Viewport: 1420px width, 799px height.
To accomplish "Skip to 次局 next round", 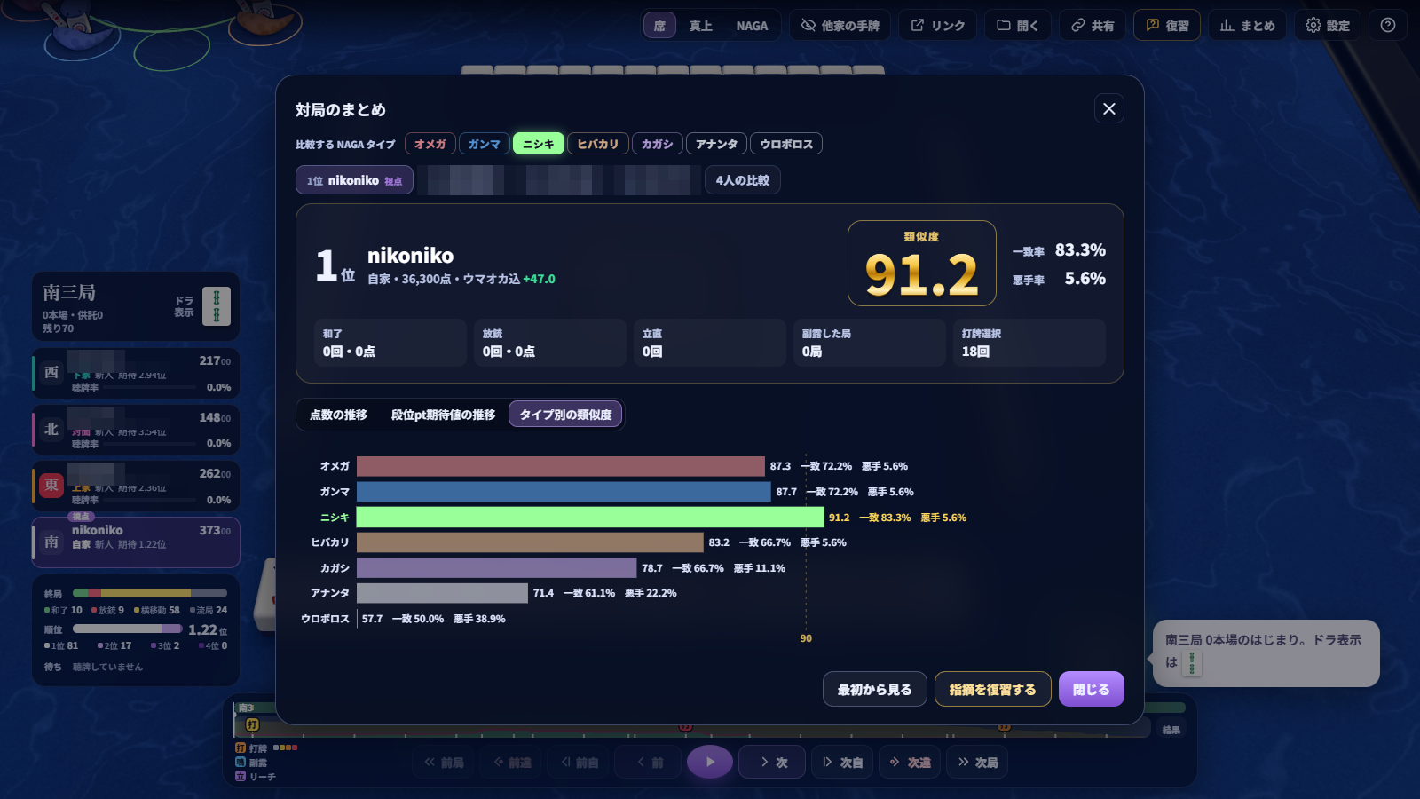I will coord(977,762).
